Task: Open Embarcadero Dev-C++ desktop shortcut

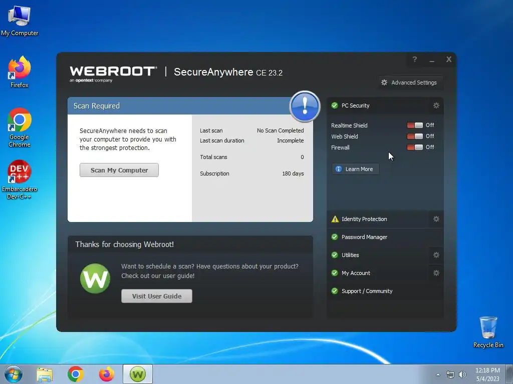Action: pyautogui.click(x=20, y=179)
